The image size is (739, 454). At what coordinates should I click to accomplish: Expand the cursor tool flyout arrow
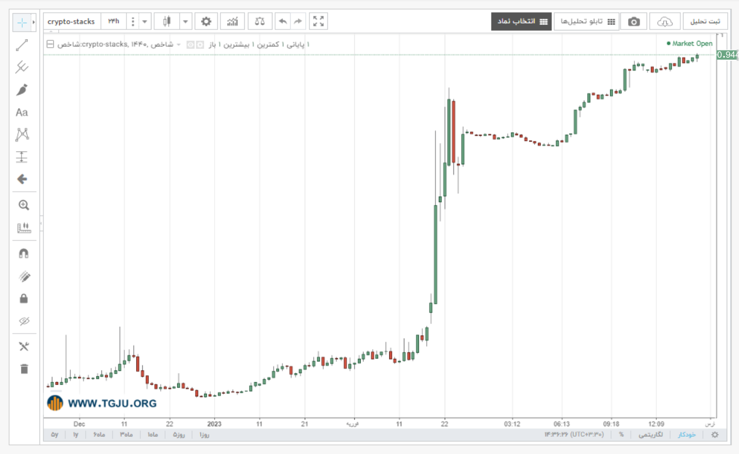click(34, 22)
